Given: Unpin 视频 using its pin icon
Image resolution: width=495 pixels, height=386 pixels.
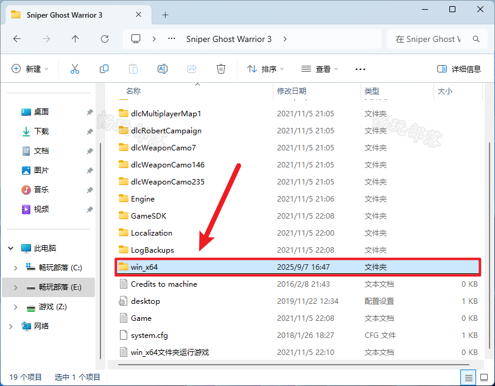Looking at the screenshot, I should [x=90, y=209].
